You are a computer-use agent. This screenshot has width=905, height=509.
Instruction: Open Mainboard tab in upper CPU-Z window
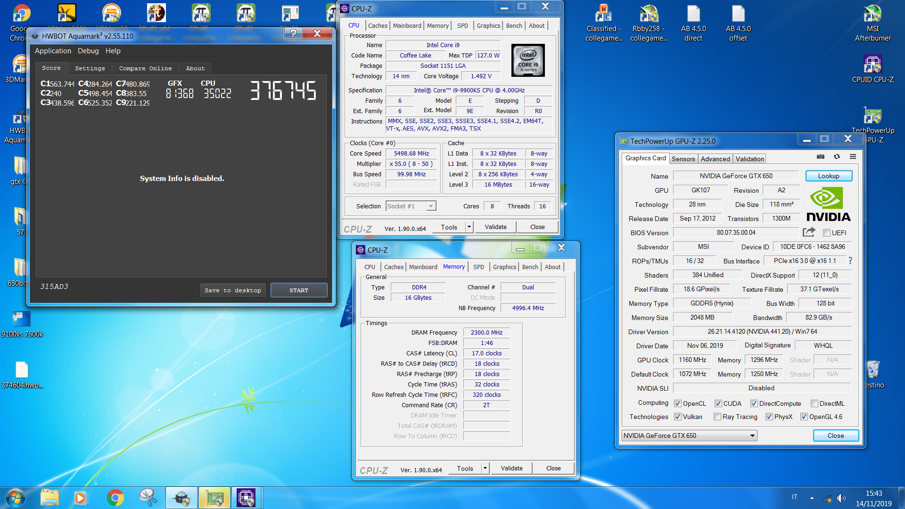coord(407,26)
